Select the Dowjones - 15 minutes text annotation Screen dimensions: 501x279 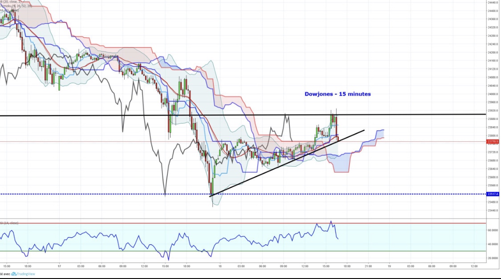coord(338,94)
